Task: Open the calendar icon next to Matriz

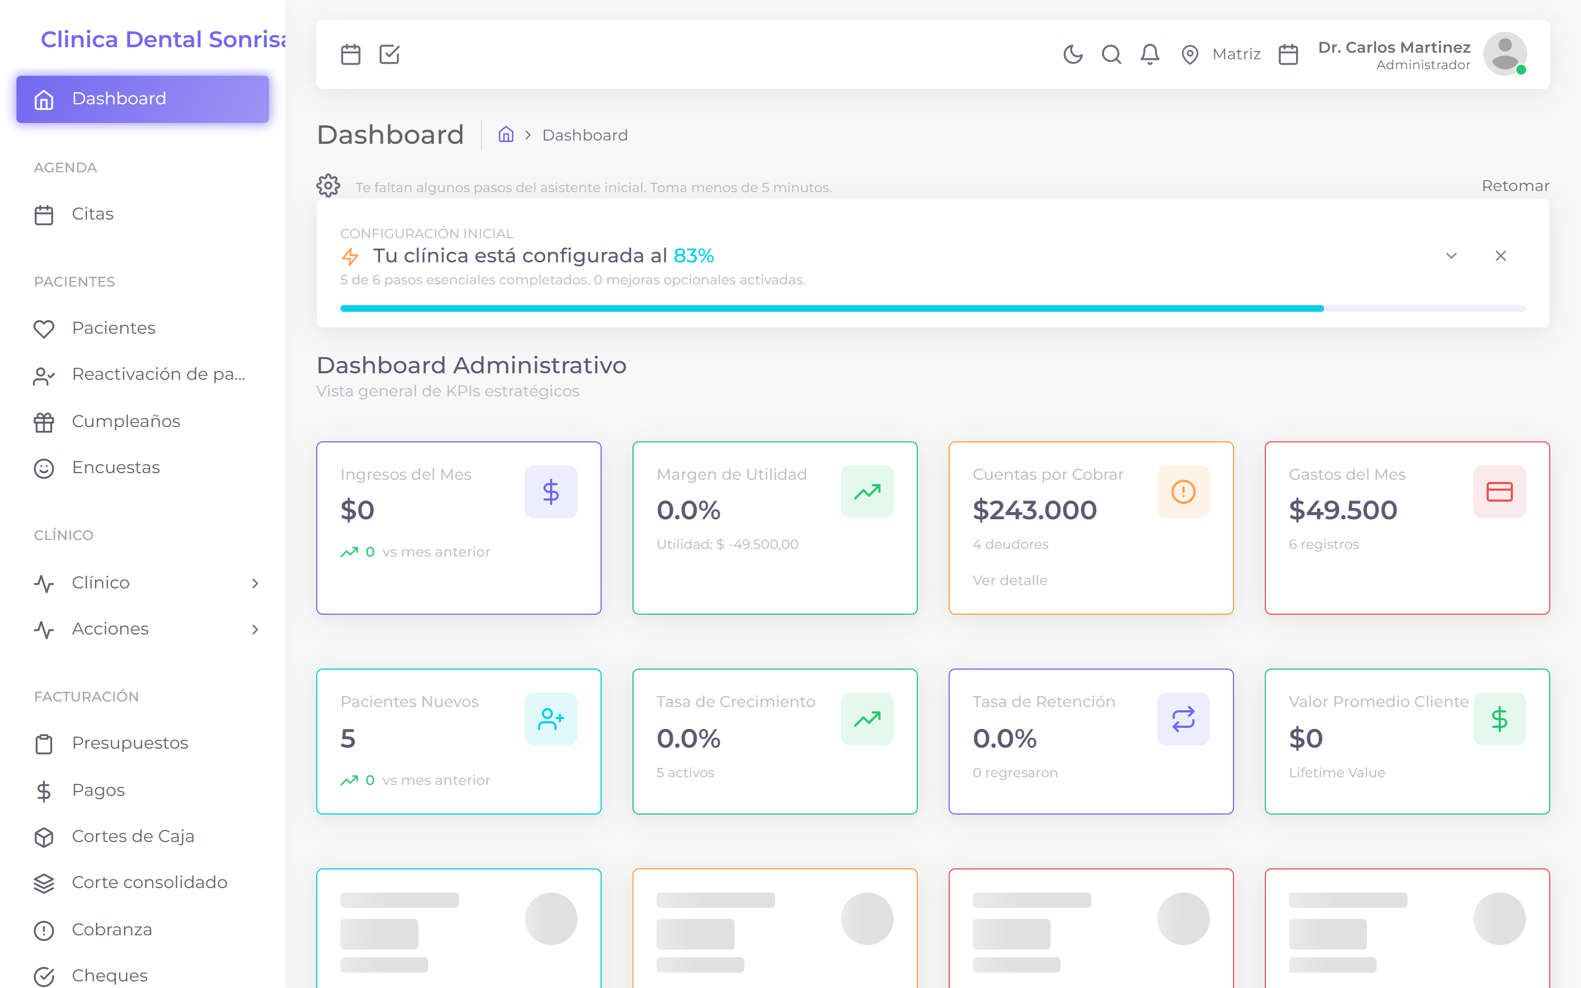Action: 1288,54
